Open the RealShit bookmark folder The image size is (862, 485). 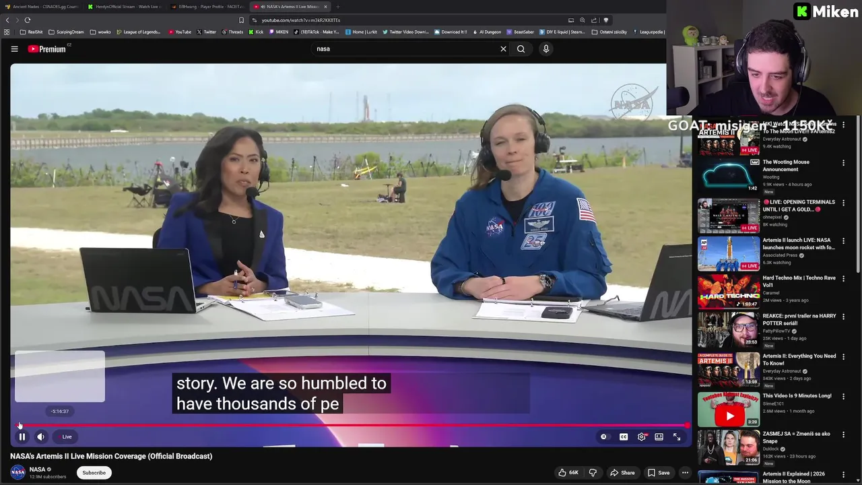(32, 32)
